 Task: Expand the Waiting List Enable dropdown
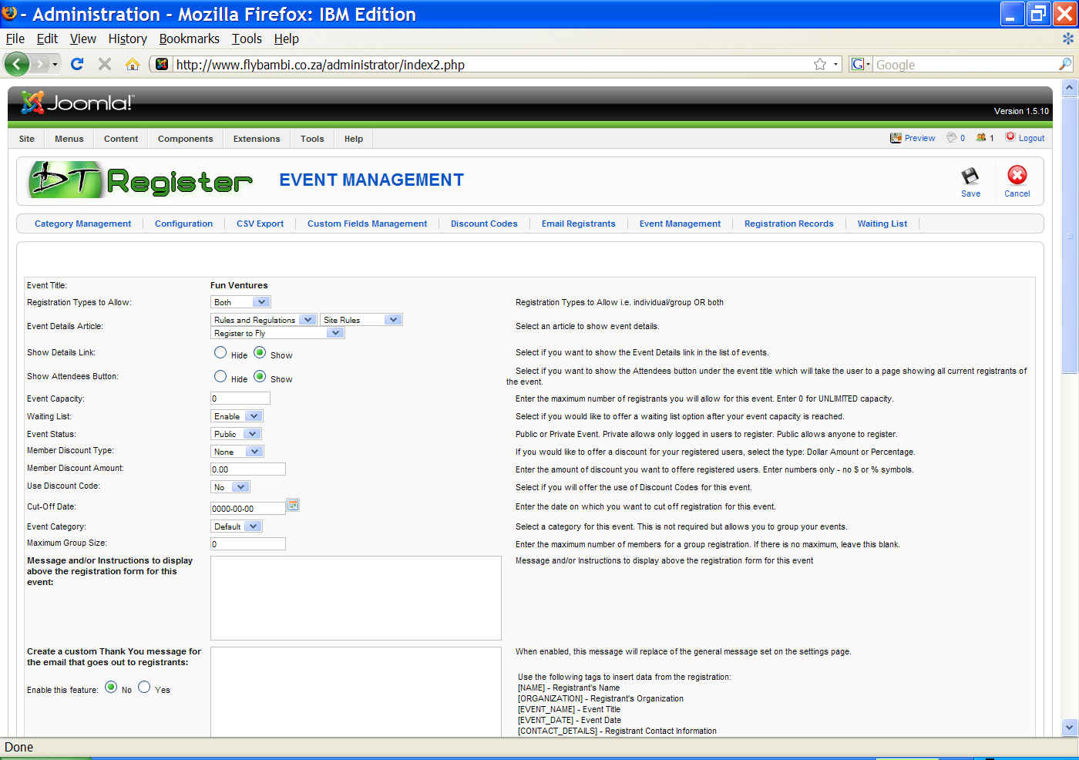237,416
